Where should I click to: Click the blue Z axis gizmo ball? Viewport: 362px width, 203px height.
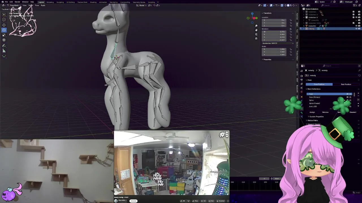[x=252, y=14]
